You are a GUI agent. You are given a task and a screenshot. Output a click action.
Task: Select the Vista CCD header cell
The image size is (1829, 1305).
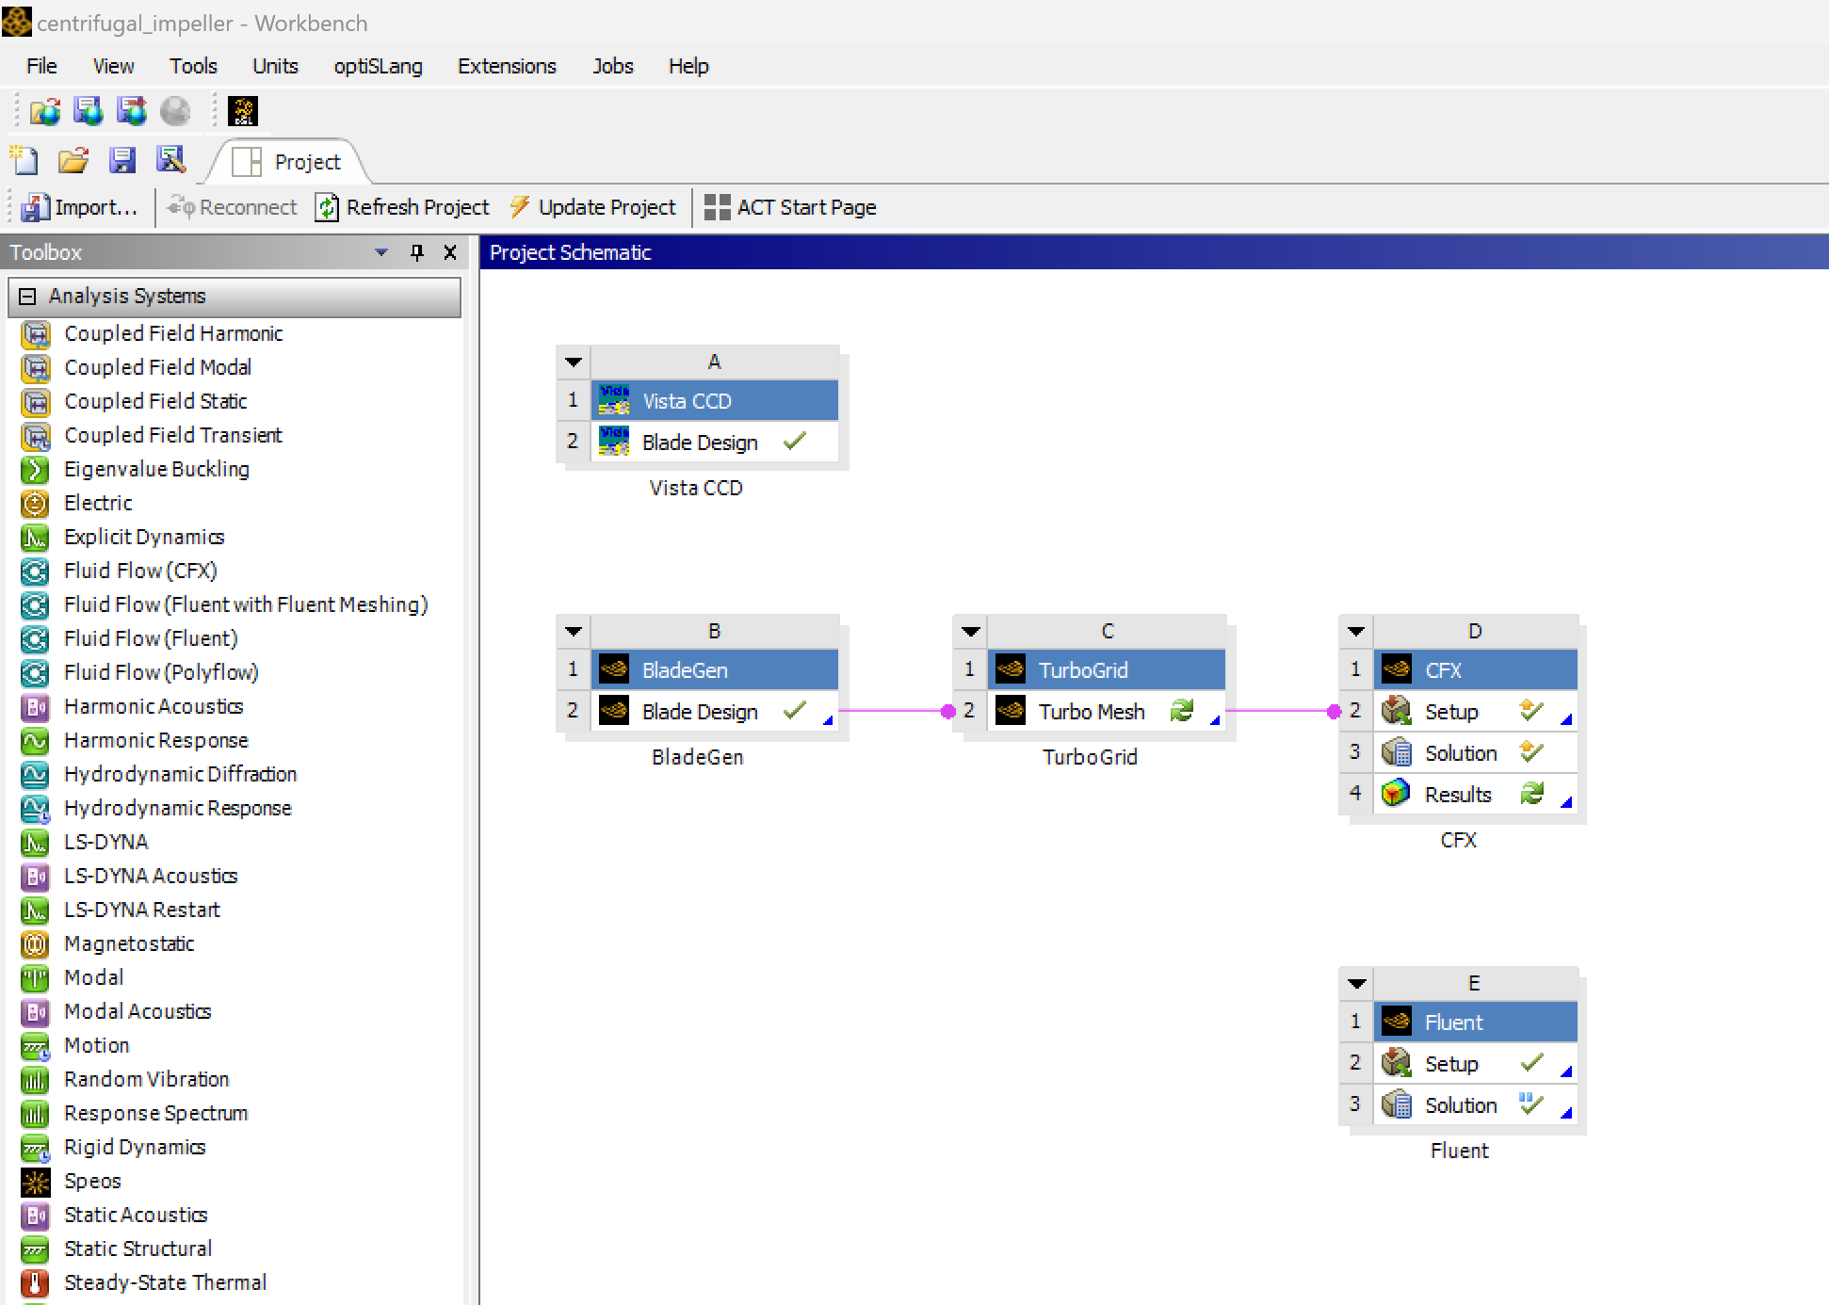[x=715, y=401]
